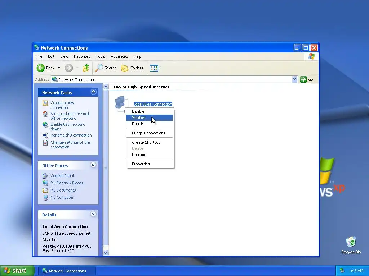Click the My Computer icon
This screenshot has width=369, height=276.
[x=45, y=198]
